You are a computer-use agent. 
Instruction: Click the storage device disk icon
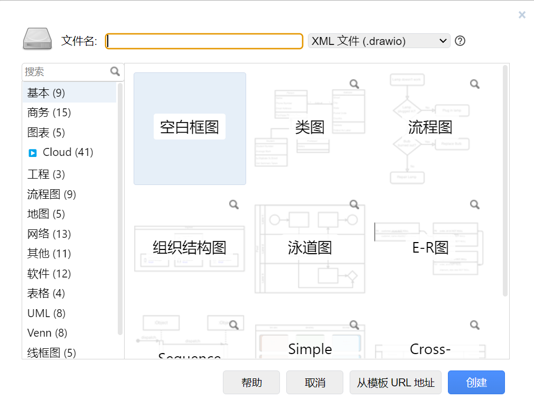38,39
